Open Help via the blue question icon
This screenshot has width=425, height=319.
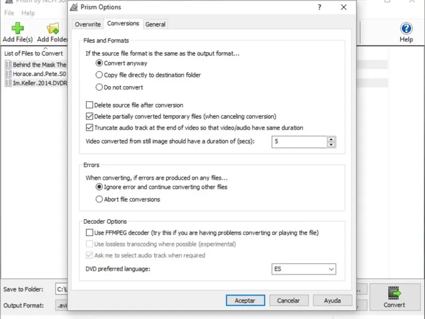(406, 29)
